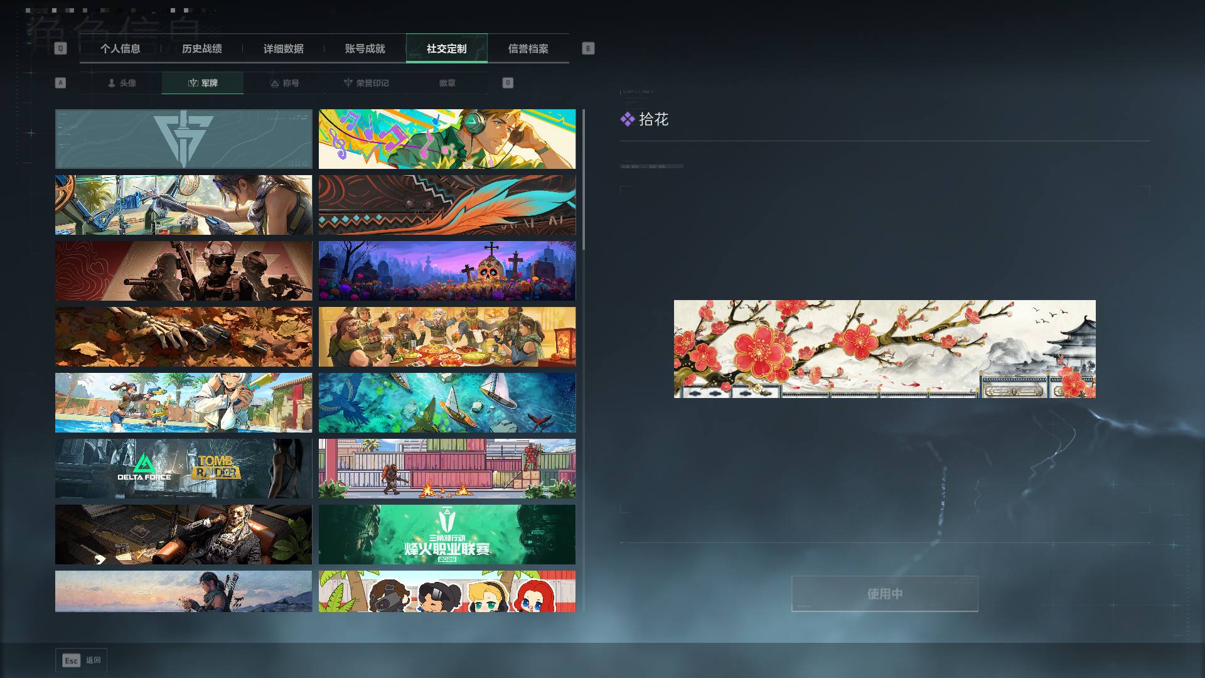Click the Esc key icon
The width and height of the screenshot is (1205, 678).
(x=72, y=660)
